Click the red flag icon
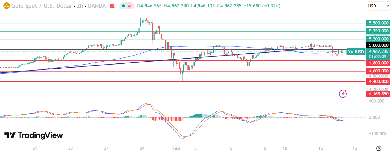 112,6
